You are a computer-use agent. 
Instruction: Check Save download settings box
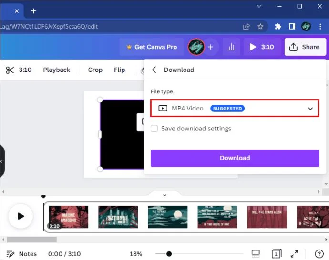tap(154, 129)
